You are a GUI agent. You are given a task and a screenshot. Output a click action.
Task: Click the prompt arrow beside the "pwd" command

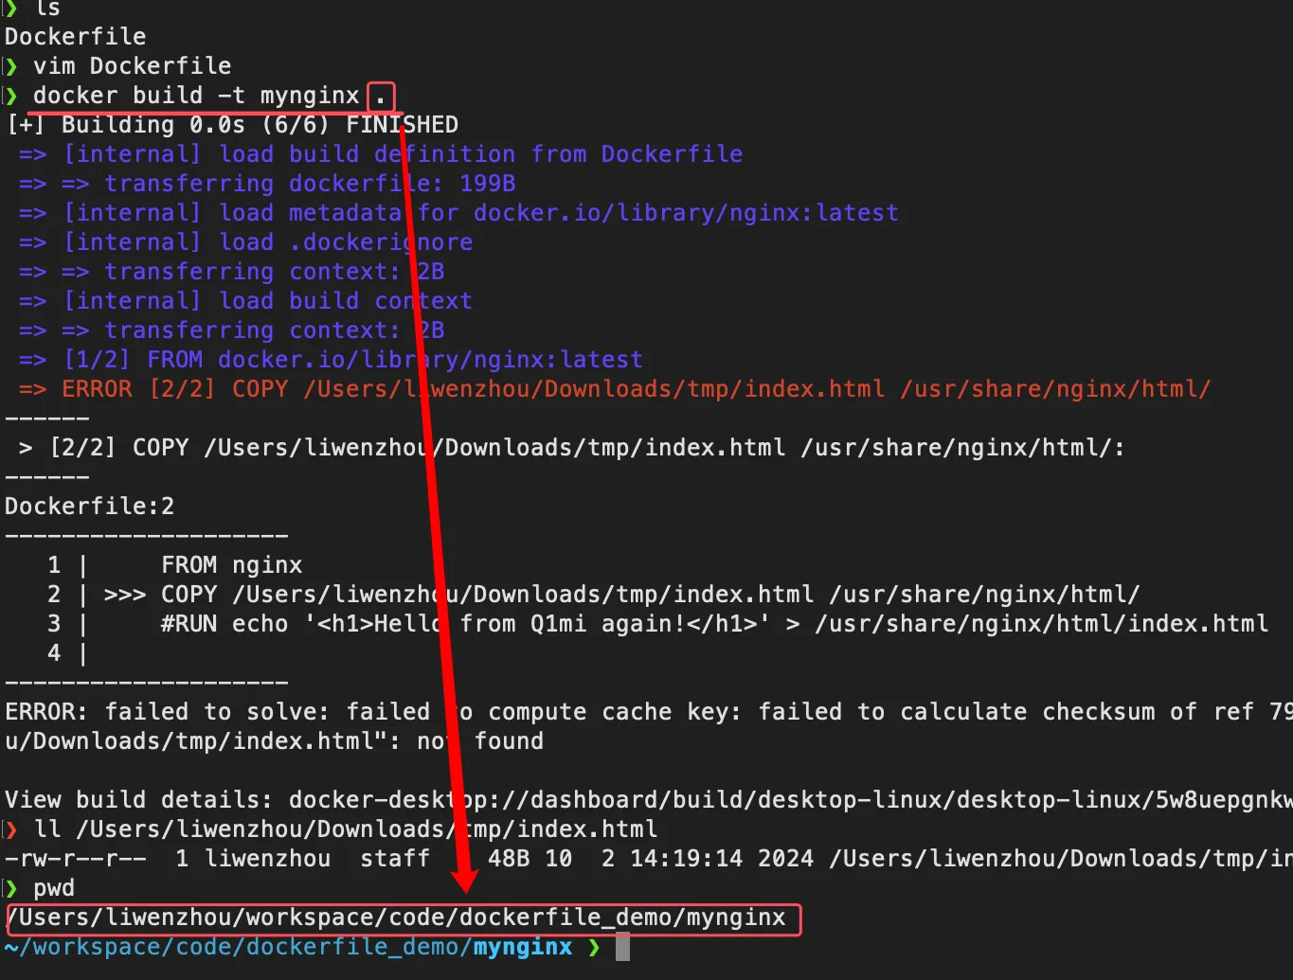pos(9,887)
